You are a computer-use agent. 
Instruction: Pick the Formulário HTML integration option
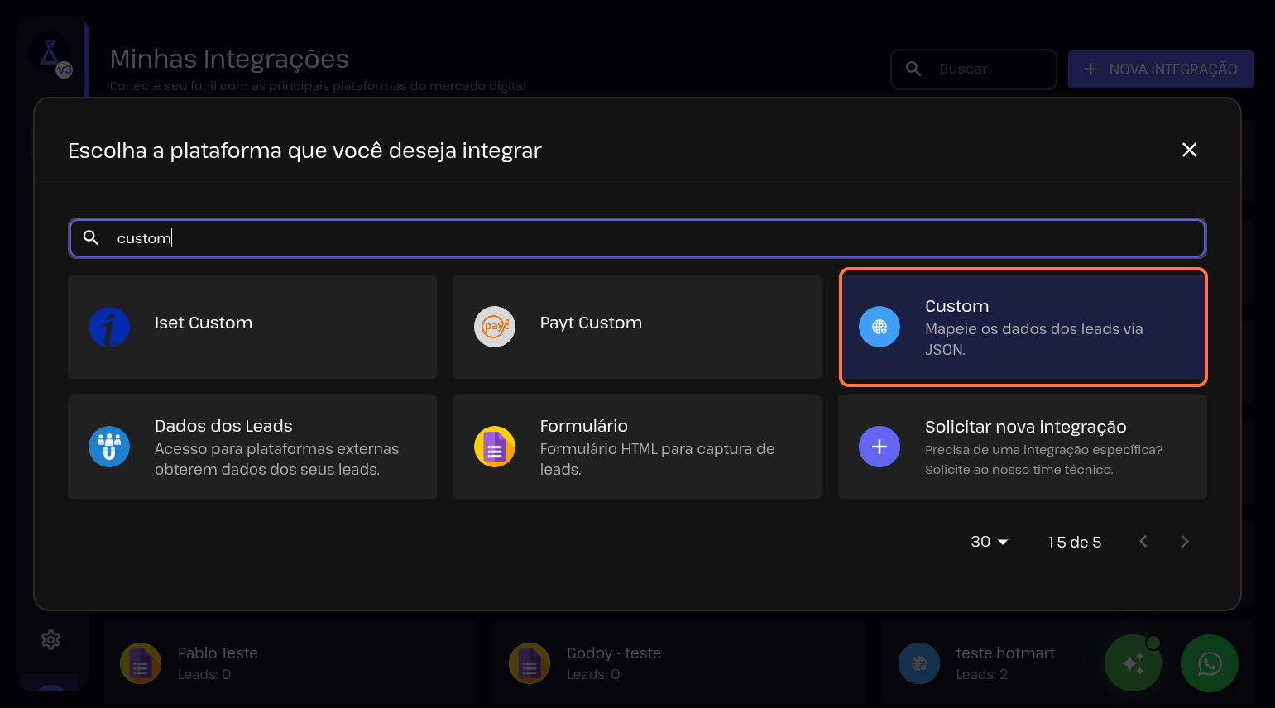637,447
